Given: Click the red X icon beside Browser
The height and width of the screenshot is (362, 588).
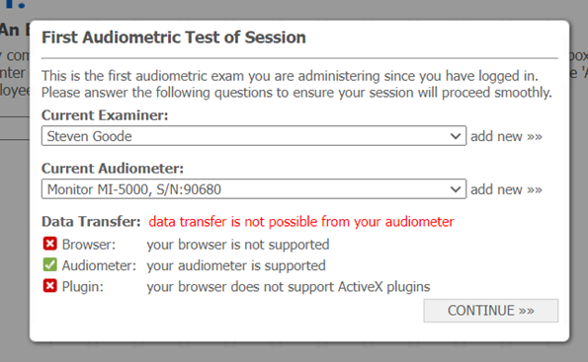Looking at the screenshot, I should point(49,244).
